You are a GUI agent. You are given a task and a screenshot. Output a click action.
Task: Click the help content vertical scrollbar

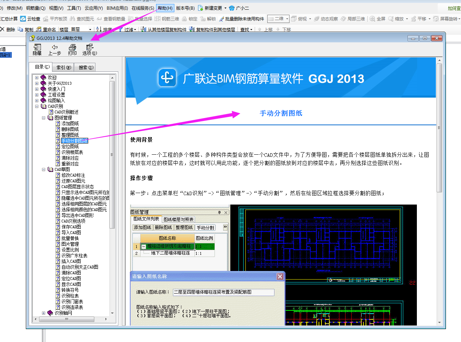[439, 128]
